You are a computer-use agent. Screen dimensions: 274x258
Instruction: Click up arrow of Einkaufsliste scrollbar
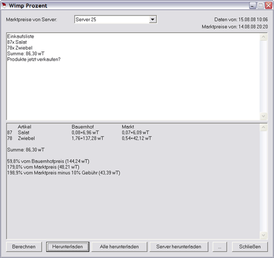coord(263,37)
